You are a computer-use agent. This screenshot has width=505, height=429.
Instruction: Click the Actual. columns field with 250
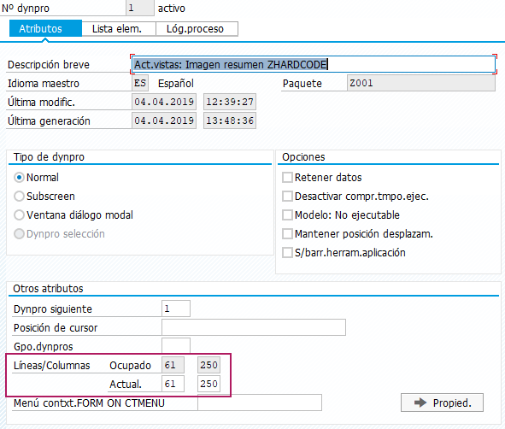click(x=208, y=384)
